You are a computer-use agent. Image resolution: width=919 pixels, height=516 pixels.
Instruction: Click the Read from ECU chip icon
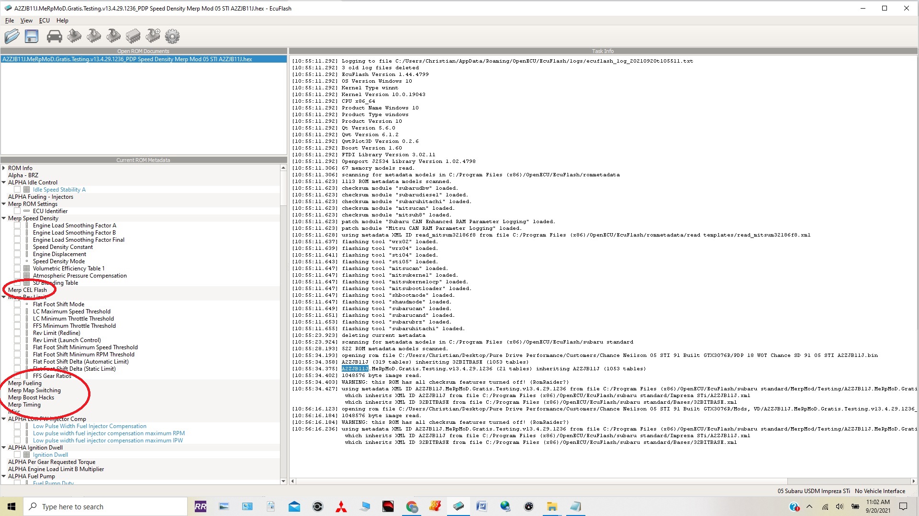74,36
